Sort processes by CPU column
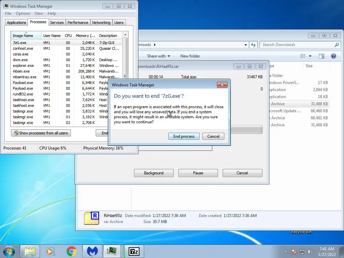This screenshot has height=258, width=344. coord(68,36)
